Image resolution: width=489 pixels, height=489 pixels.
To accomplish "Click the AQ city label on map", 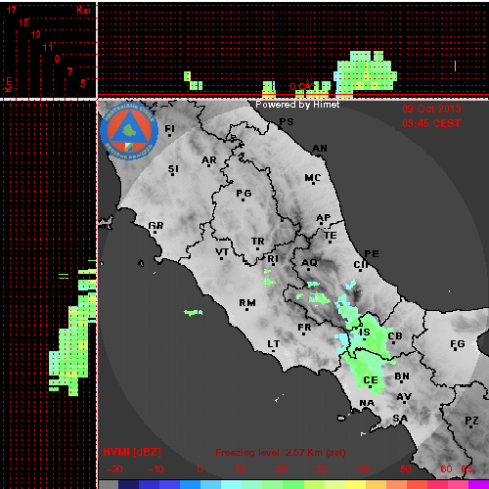I will point(309,263).
